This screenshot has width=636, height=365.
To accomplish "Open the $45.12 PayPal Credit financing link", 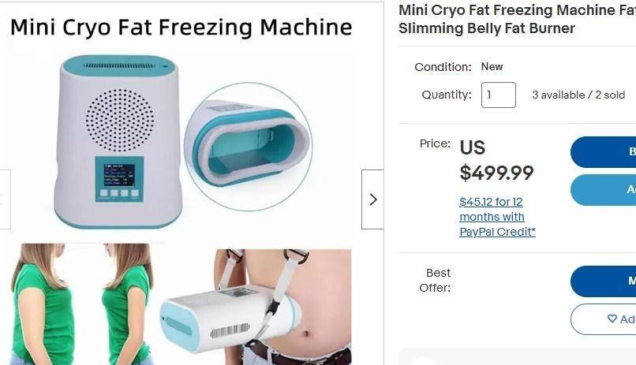I will [497, 217].
